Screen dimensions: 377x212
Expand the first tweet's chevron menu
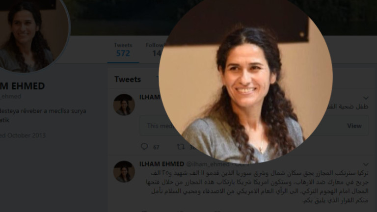pos(366,98)
